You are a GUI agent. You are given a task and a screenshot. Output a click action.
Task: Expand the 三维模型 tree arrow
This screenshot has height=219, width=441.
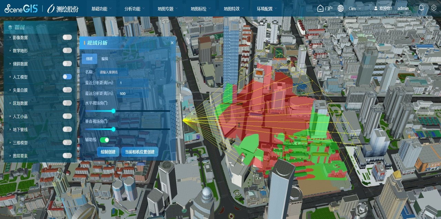point(10,143)
